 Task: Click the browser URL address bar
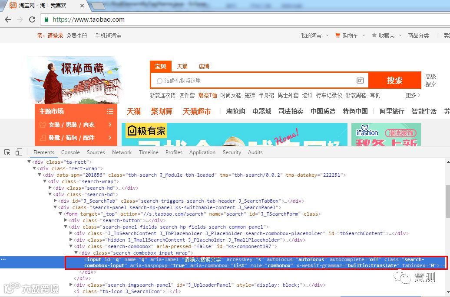(244, 19)
